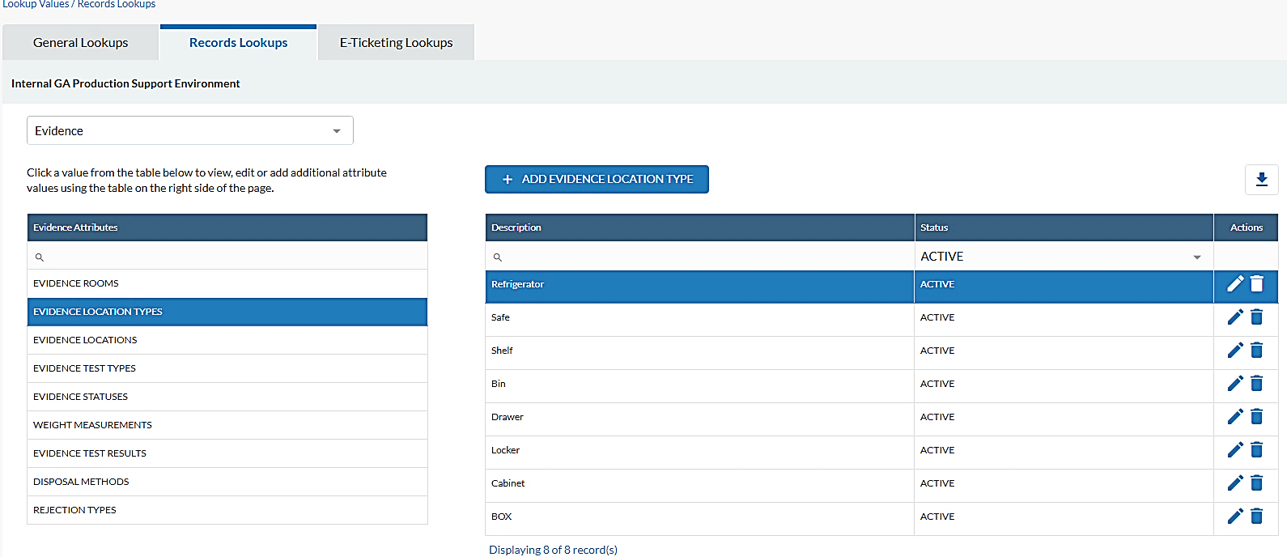Edit the Locker row
This screenshot has height=557, width=1287.
coord(1235,449)
